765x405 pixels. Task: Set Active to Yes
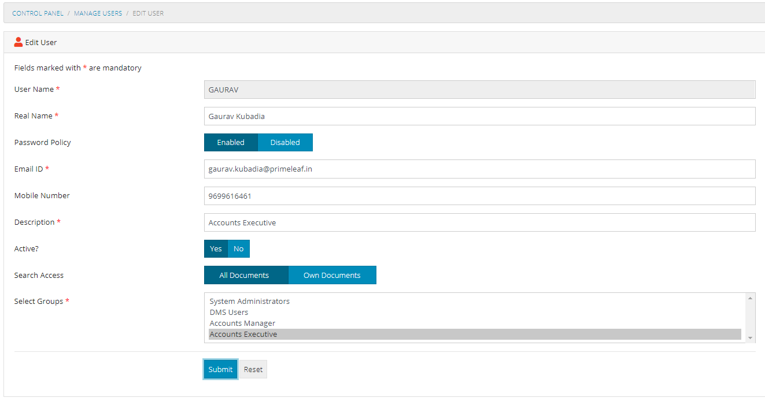click(215, 248)
